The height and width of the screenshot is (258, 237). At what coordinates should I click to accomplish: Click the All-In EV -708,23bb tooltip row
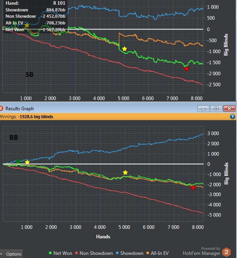point(35,23)
